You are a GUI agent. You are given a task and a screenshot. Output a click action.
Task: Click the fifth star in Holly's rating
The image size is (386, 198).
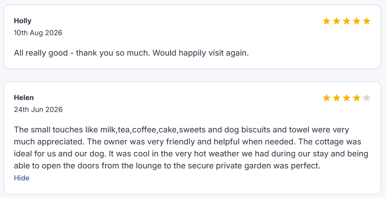[367, 21]
